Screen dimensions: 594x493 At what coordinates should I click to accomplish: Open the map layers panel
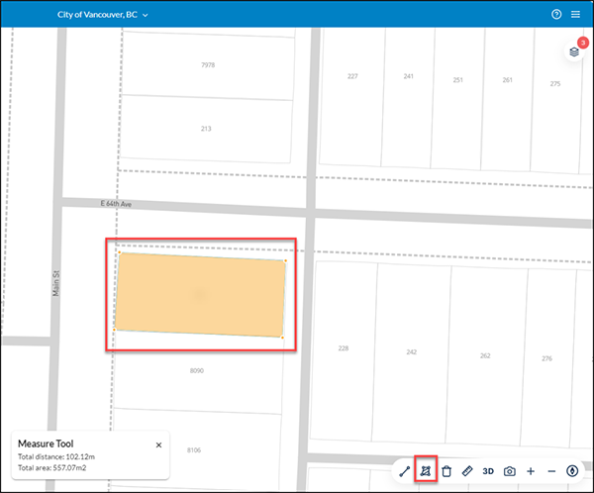tap(574, 51)
